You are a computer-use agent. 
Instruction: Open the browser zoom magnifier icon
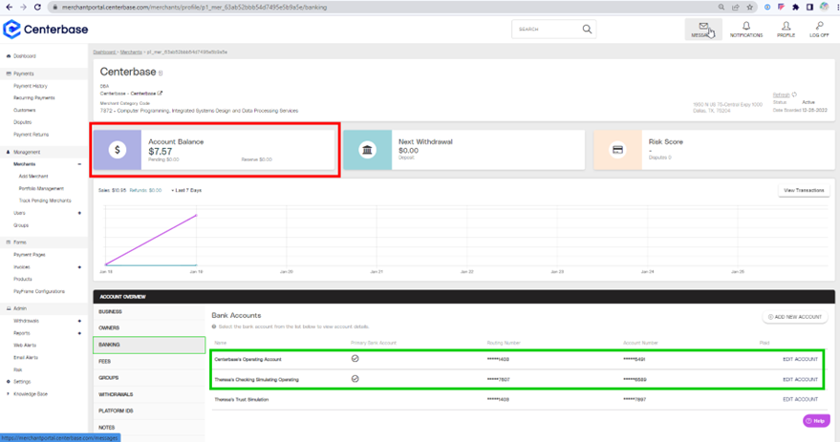click(x=722, y=7)
